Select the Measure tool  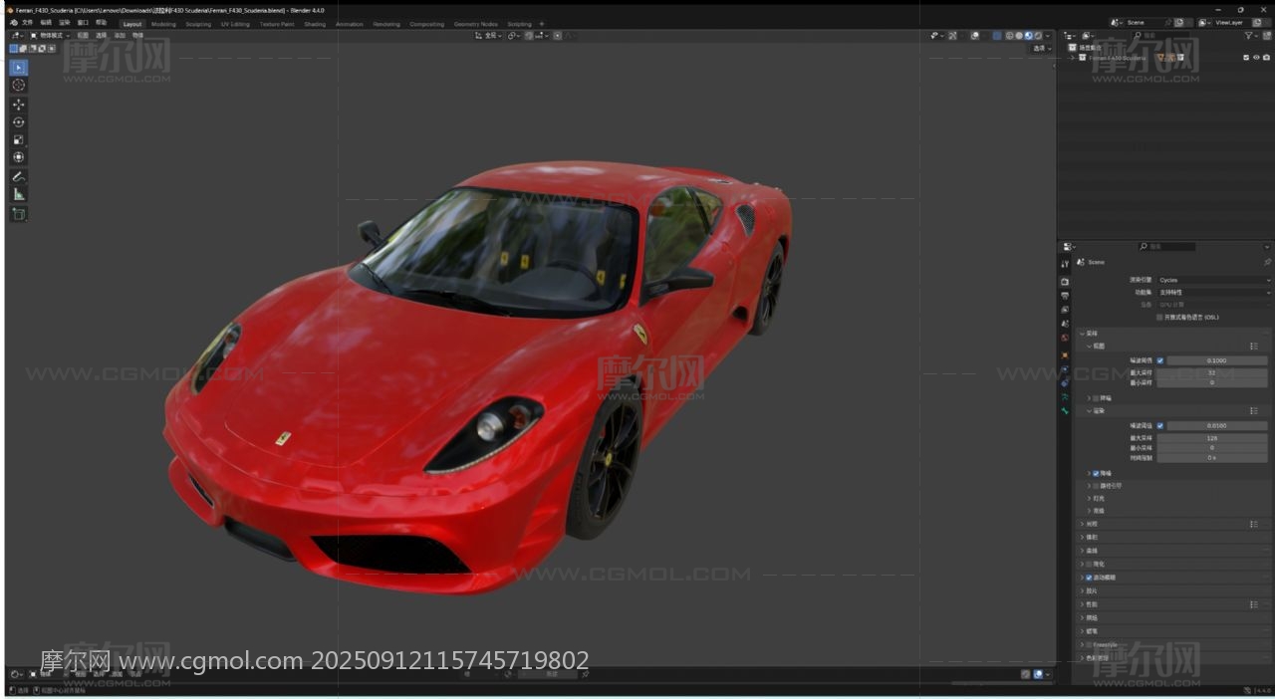pyautogui.click(x=19, y=194)
